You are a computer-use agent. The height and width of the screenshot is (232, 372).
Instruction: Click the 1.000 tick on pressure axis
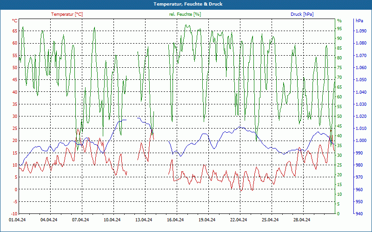[x=361, y=141]
